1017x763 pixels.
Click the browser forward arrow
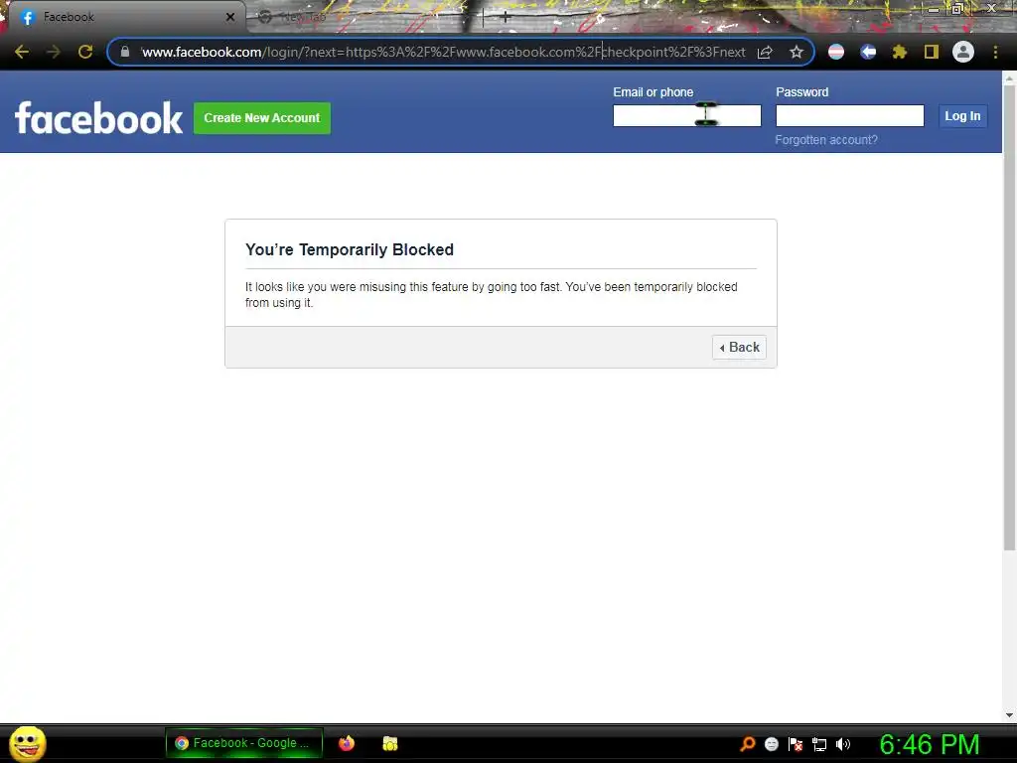click(x=54, y=52)
